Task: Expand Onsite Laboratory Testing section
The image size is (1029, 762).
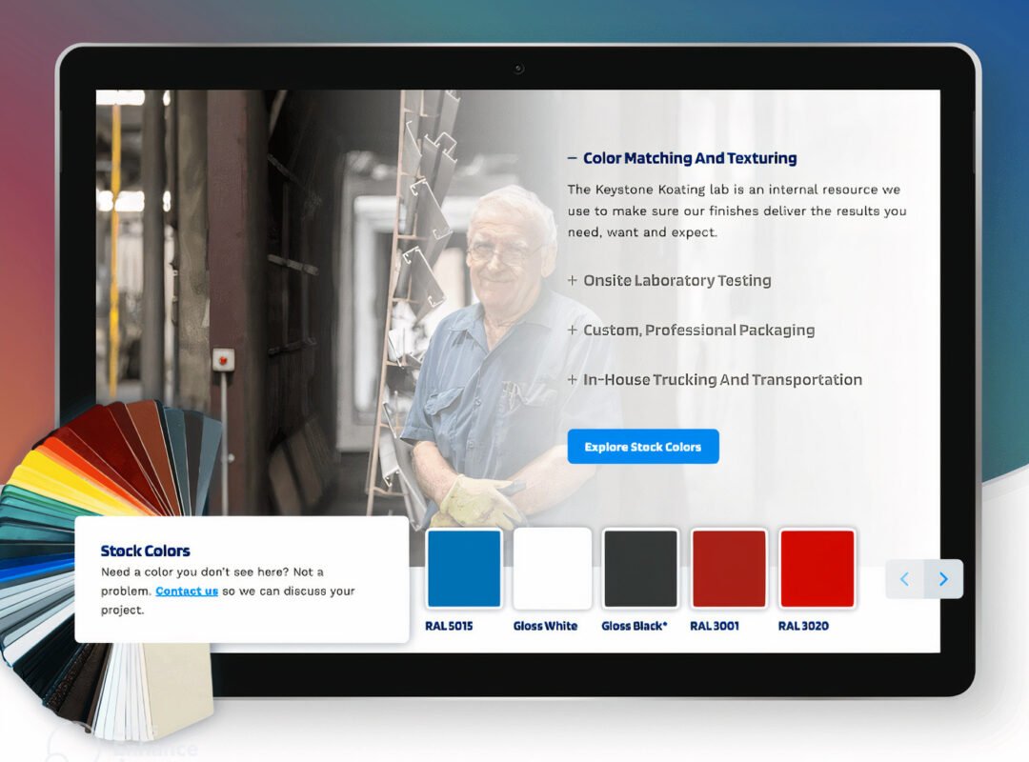Action: click(x=670, y=280)
